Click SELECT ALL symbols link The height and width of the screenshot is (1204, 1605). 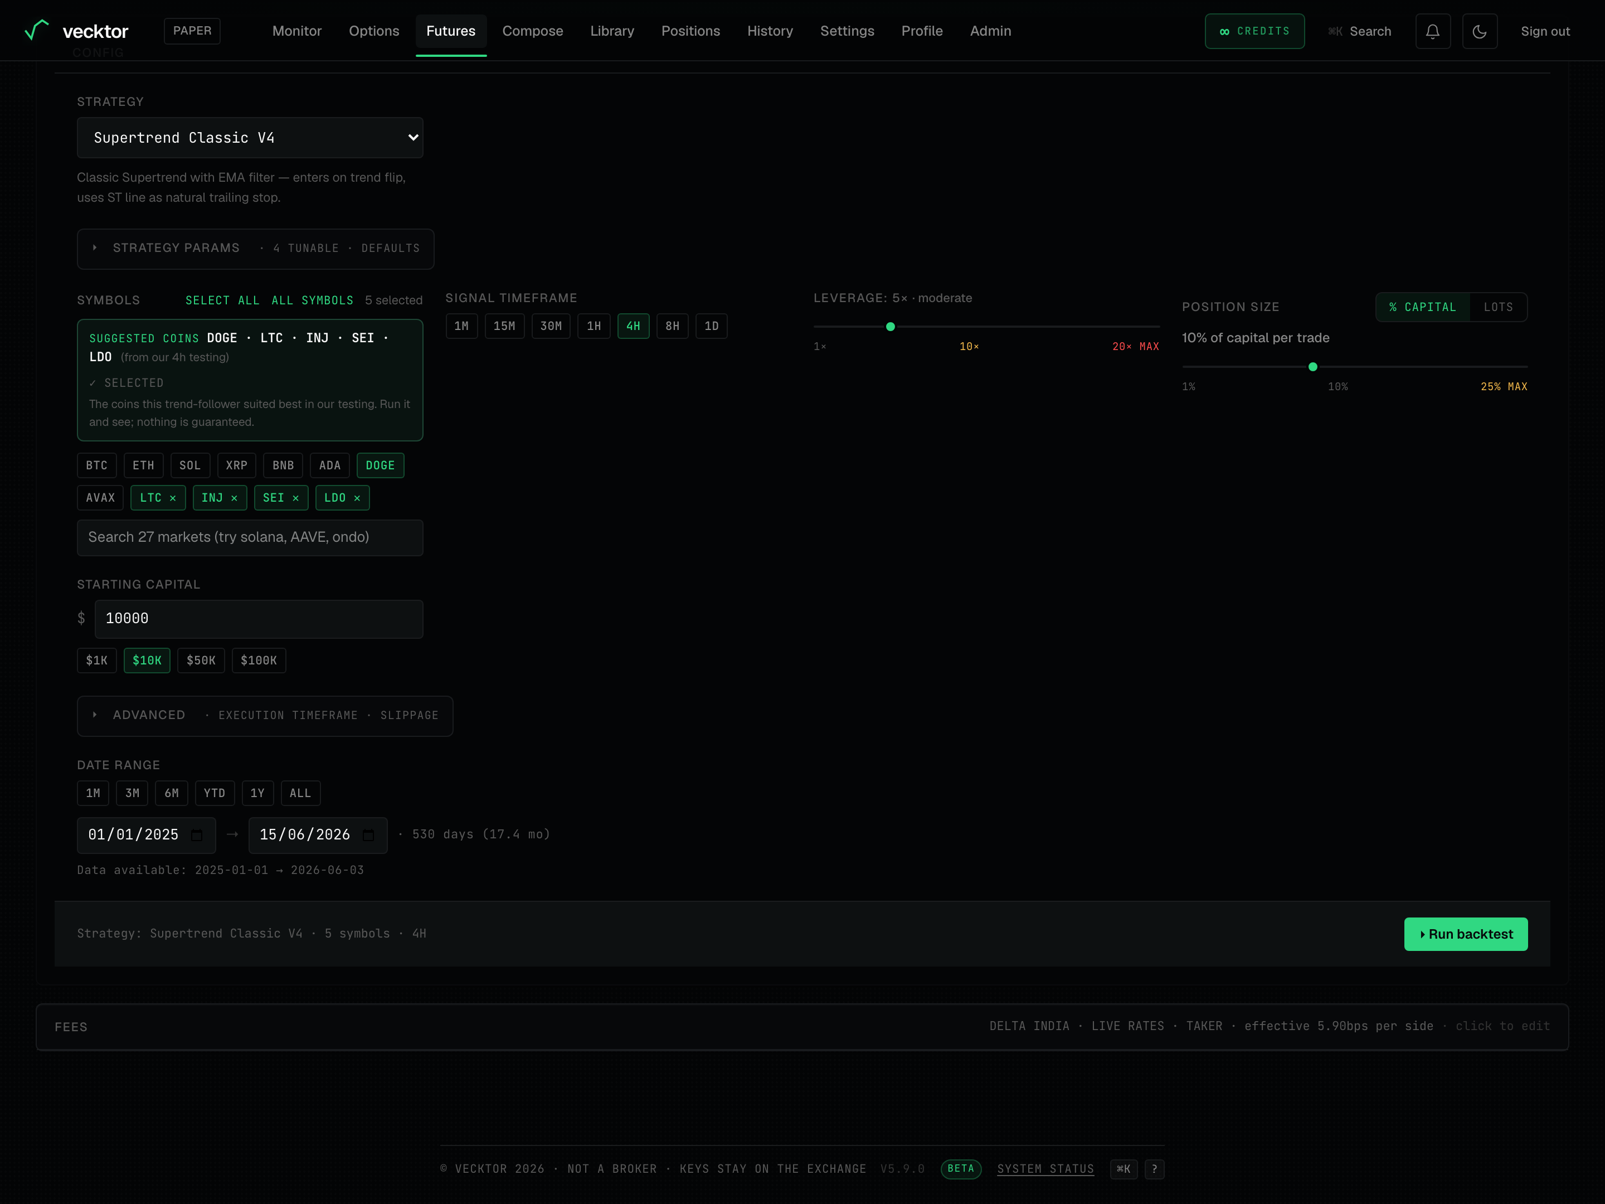222,300
